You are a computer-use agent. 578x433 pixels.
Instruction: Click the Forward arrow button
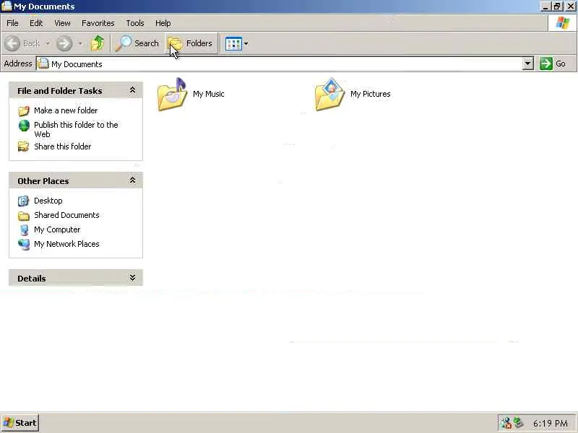[64, 43]
